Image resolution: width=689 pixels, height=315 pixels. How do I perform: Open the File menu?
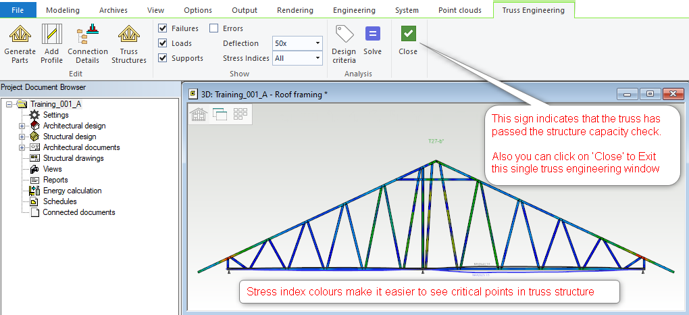coord(18,10)
